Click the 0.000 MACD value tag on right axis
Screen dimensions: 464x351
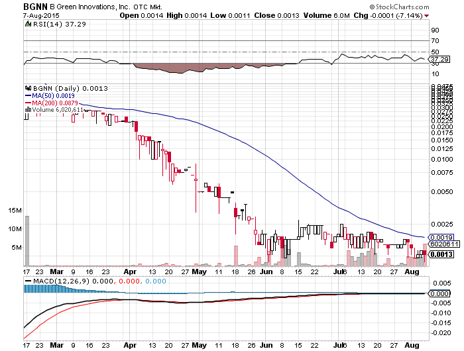[439, 293]
